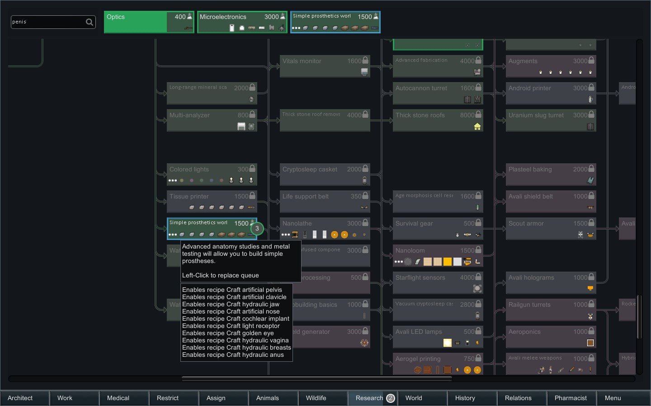
Task: Click the casket icon on Cryptosleep casket node
Action: (365, 180)
